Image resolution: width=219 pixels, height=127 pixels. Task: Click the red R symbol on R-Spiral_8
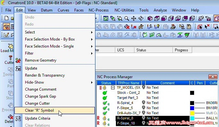tap(98, 118)
